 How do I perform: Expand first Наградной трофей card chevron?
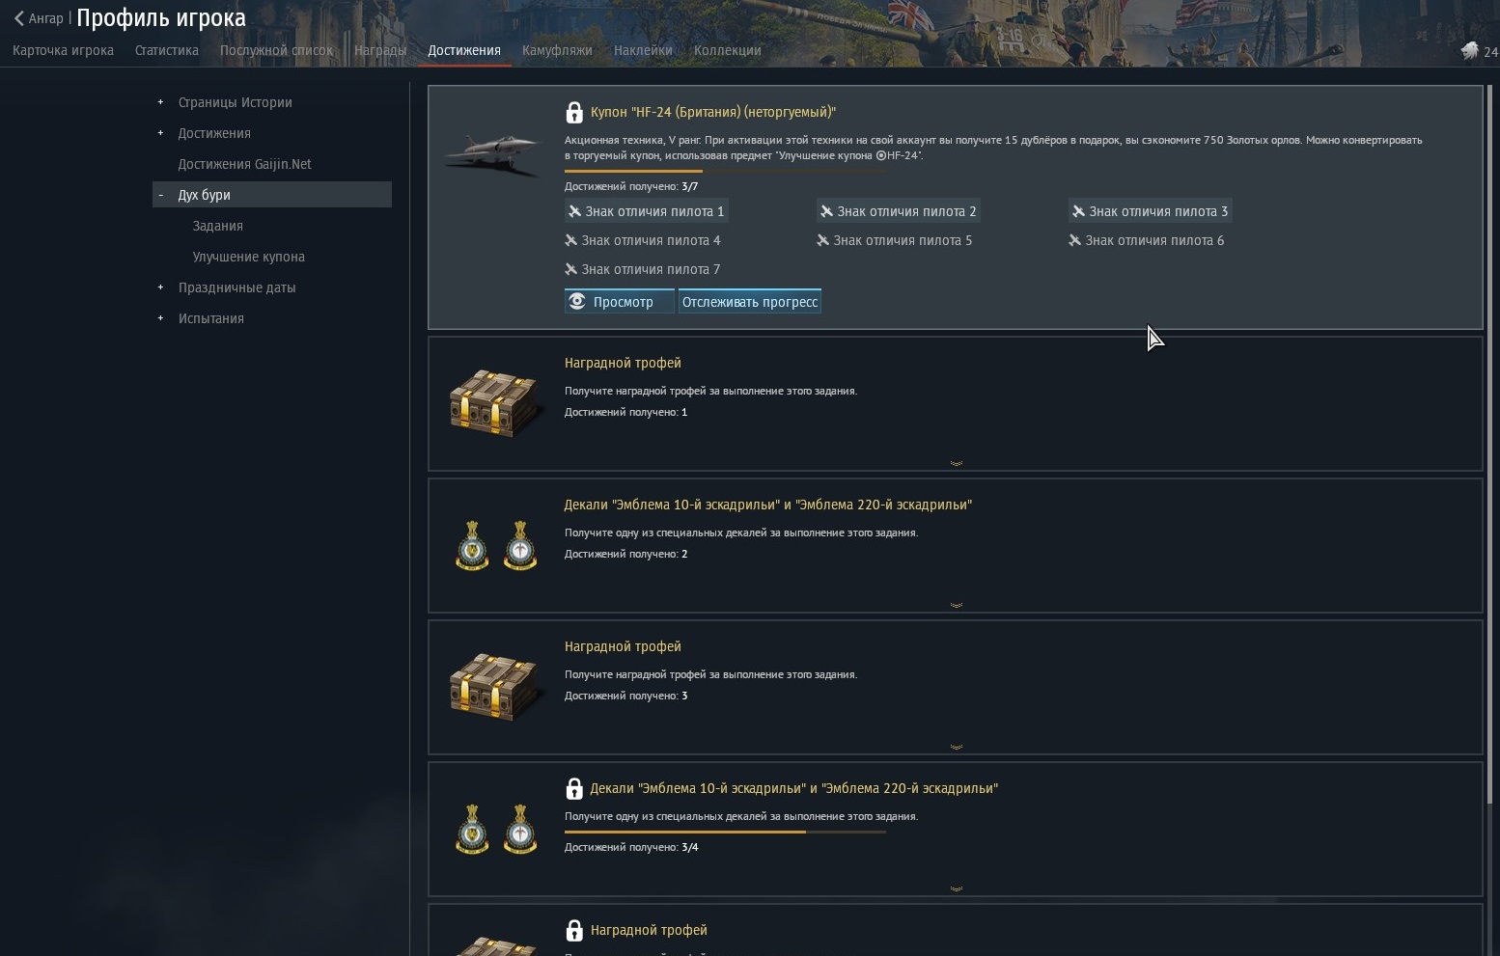tap(956, 463)
